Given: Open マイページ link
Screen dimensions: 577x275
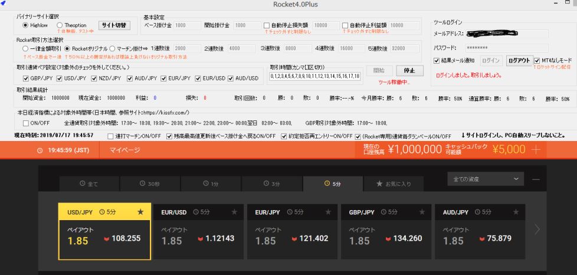Looking at the screenshot, I should pyautogui.click(x=124, y=150).
